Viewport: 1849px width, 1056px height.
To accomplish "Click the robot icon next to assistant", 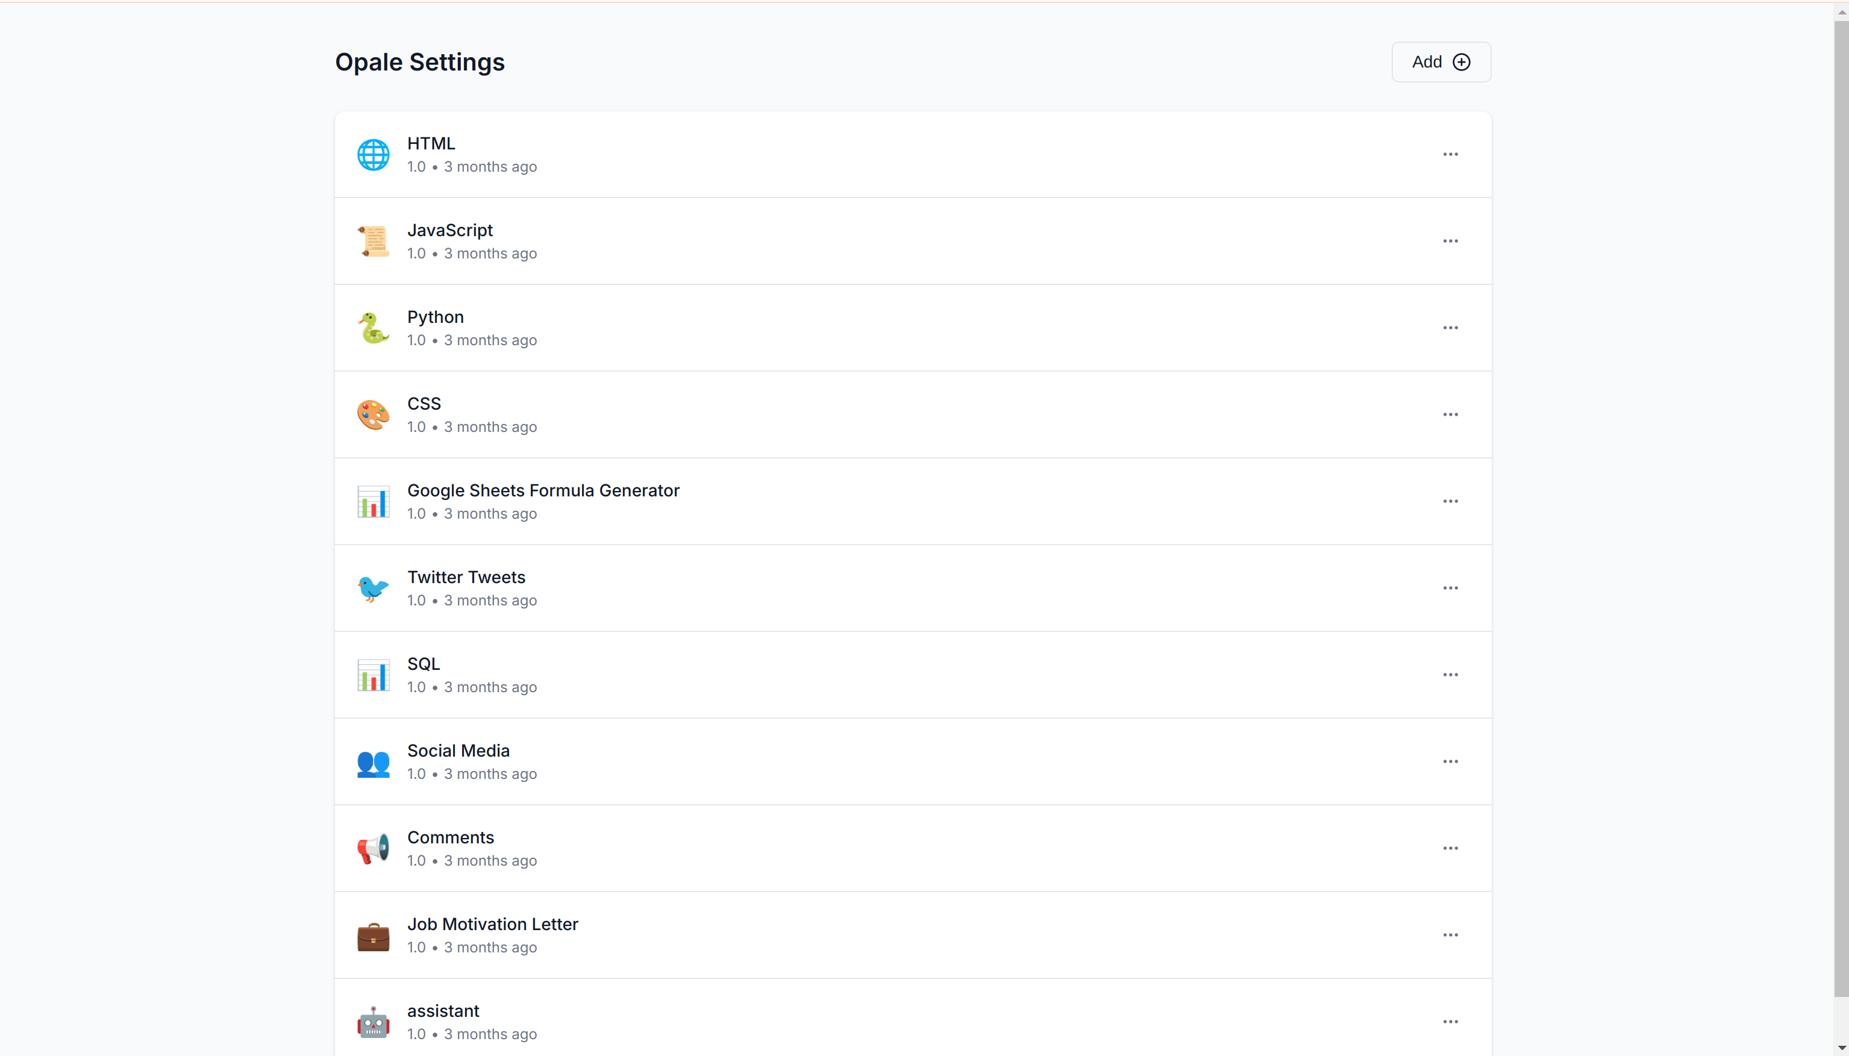I will pos(373,1022).
